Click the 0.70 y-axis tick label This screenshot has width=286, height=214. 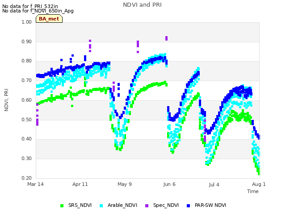pyautogui.click(x=27, y=80)
